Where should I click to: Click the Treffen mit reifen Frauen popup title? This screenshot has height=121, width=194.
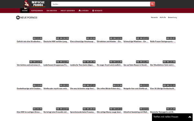(166, 117)
